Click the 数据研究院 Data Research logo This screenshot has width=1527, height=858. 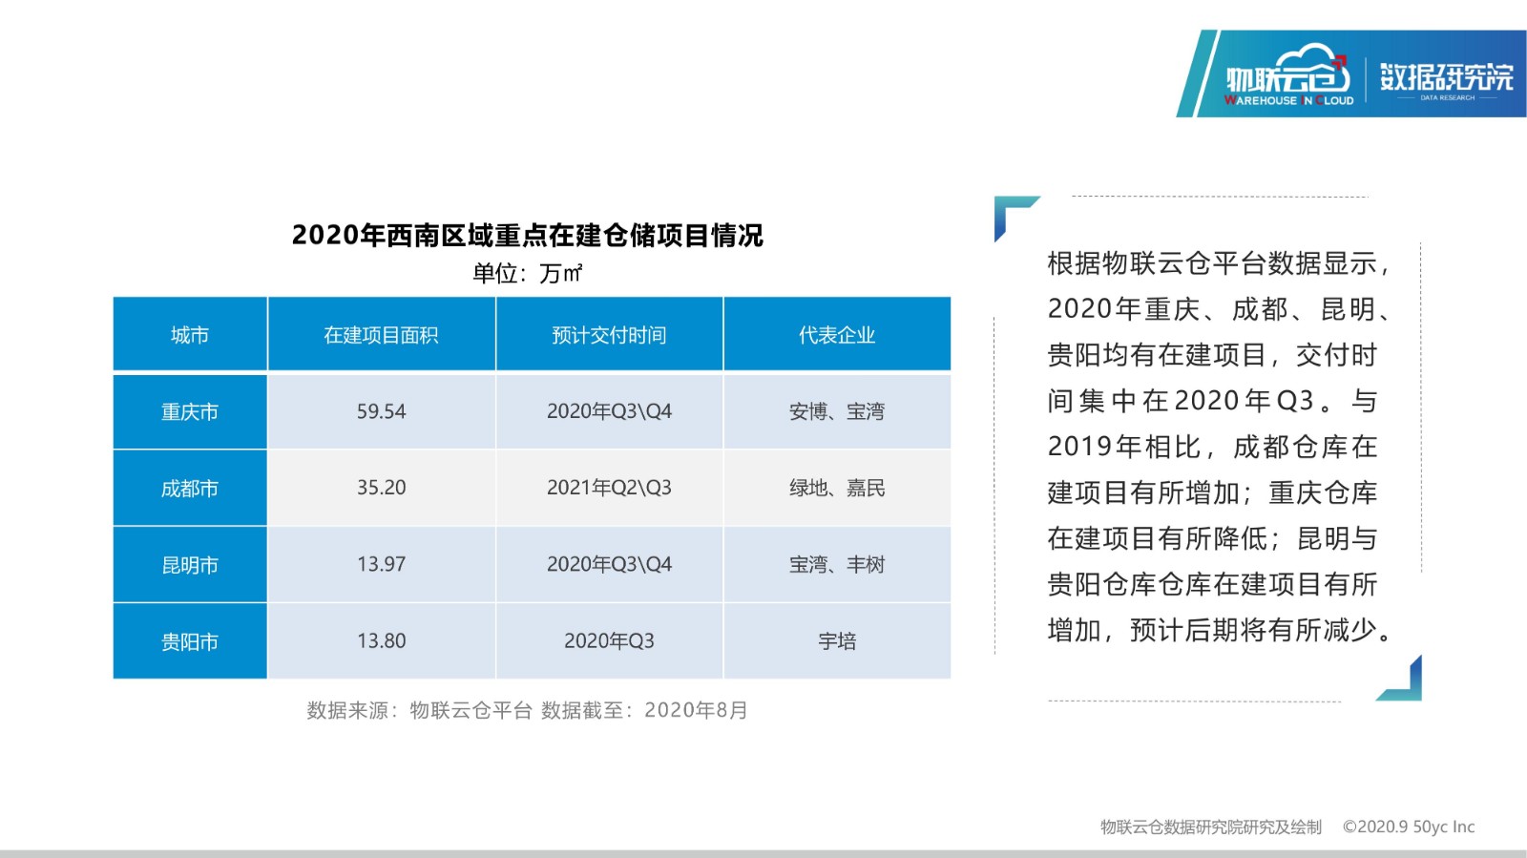tap(1446, 80)
